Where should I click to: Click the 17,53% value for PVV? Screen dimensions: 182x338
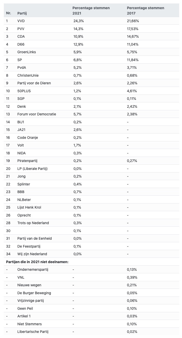pos(133,29)
